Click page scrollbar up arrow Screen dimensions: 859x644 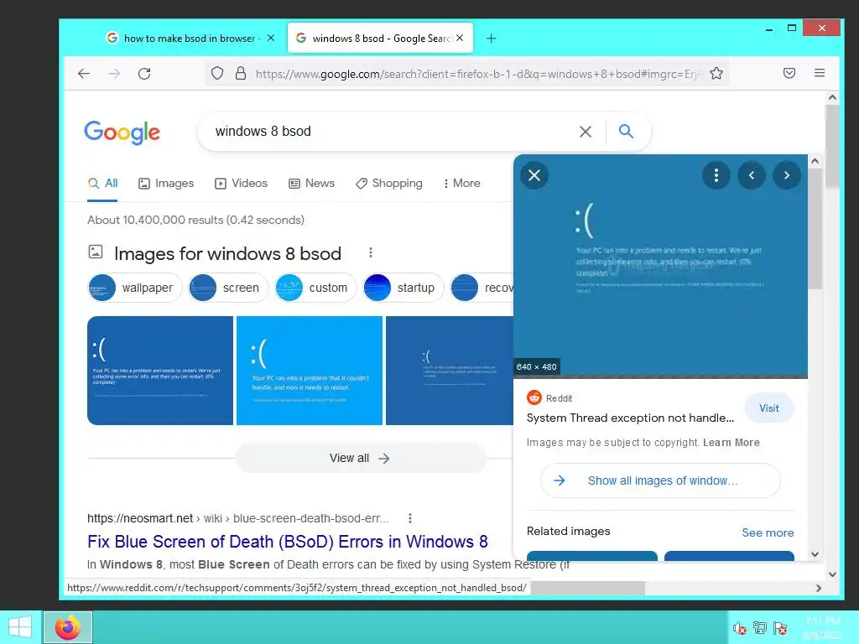(x=832, y=97)
